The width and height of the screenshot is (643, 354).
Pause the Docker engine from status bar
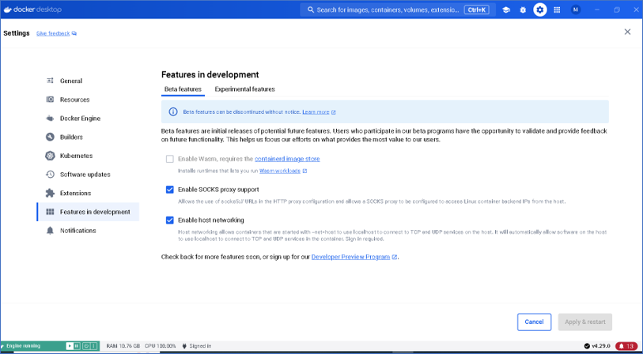pos(77,346)
